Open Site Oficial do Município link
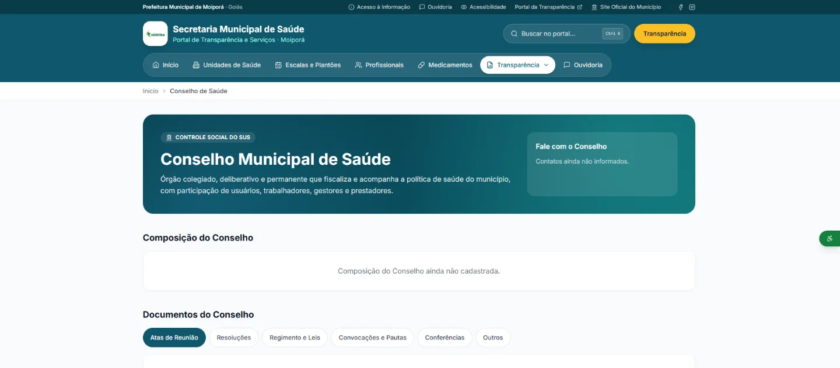The image size is (840, 368). (x=626, y=7)
